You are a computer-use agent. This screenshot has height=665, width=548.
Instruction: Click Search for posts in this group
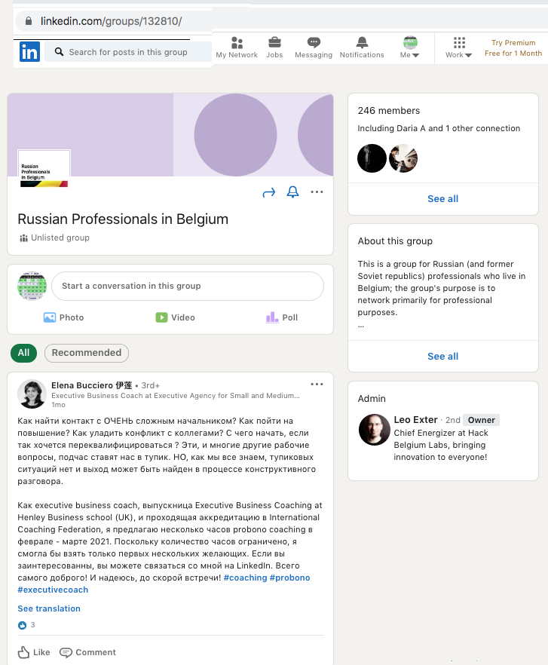[128, 52]
